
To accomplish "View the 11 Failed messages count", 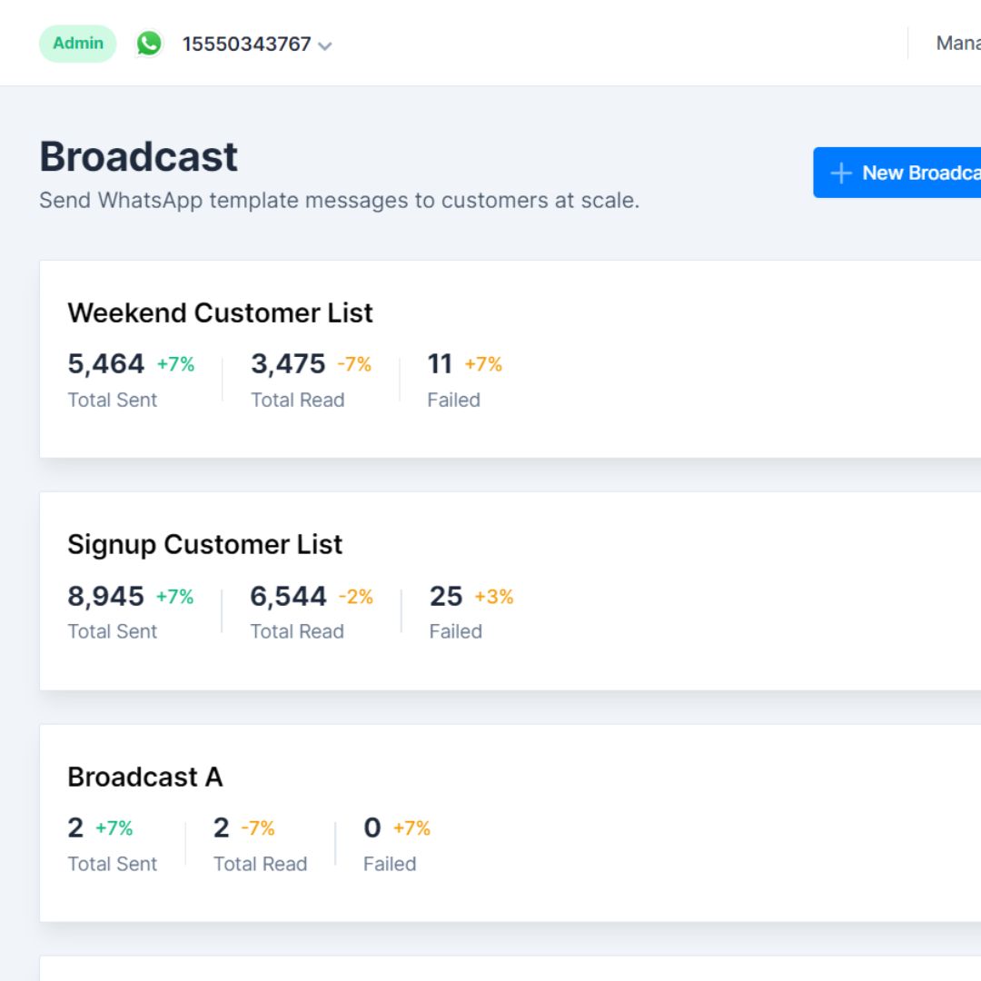I will (x=440, y=364).
